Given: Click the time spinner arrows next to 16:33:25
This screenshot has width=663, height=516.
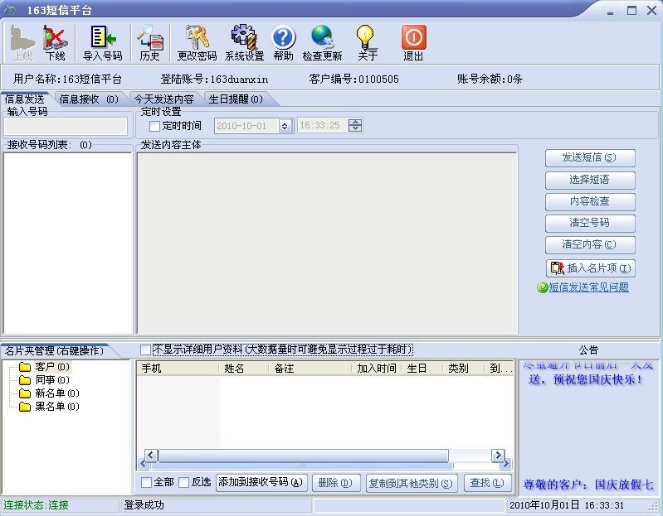Looking at the screenshot, I should pyautogui.click(x=355, y=125).
